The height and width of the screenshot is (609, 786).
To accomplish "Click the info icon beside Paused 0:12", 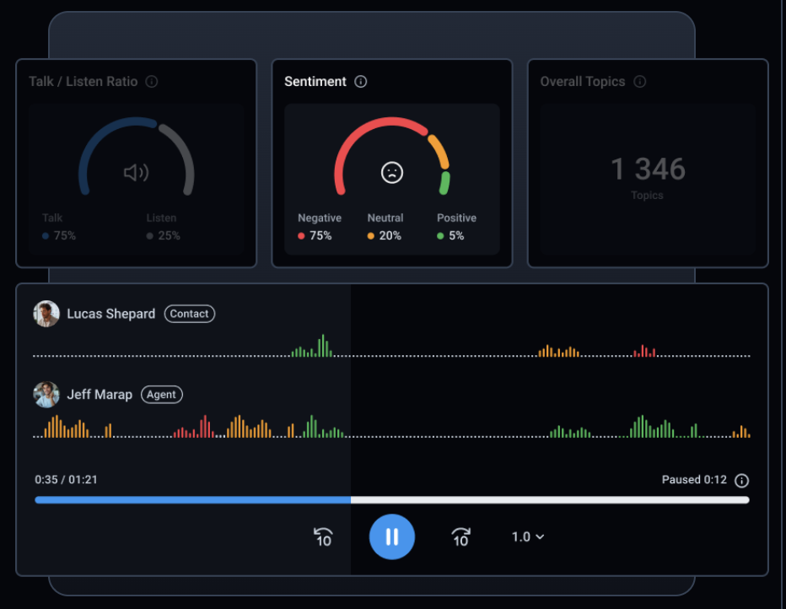I will point(741,481).
